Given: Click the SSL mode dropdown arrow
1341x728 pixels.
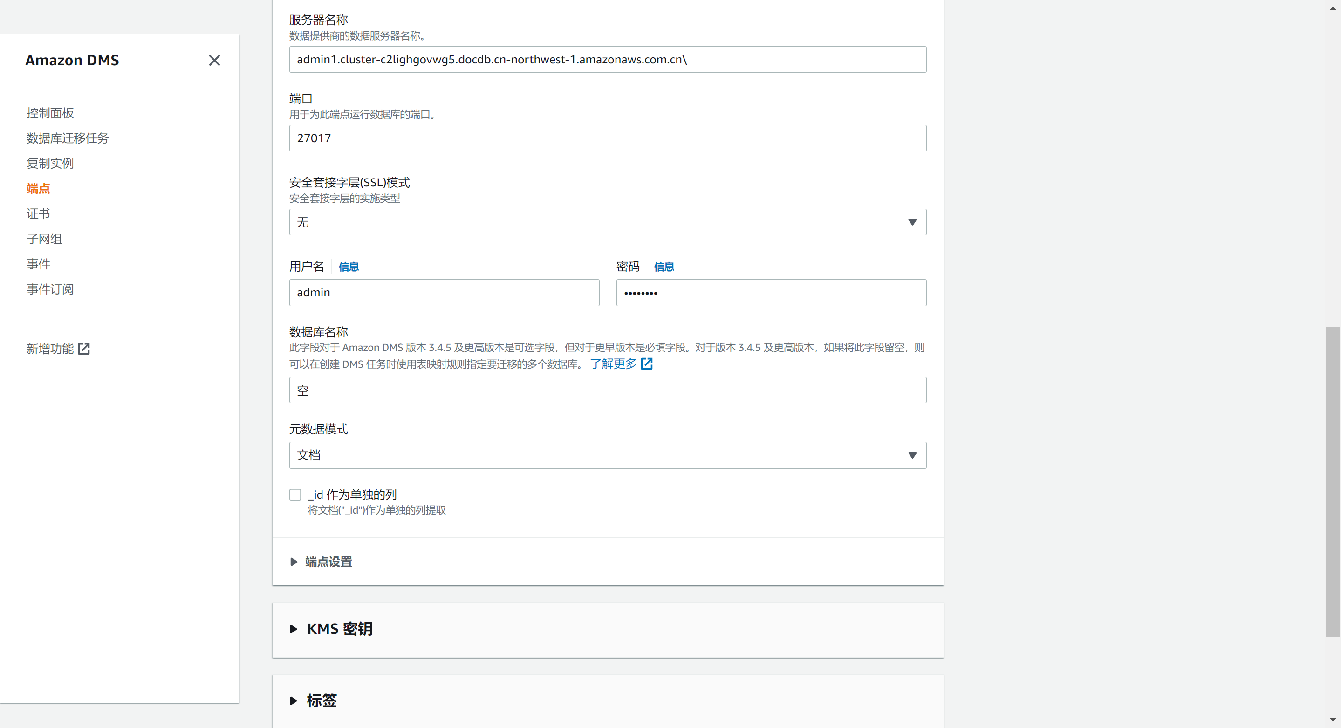Looking at the screenshot, I should 912,222.
